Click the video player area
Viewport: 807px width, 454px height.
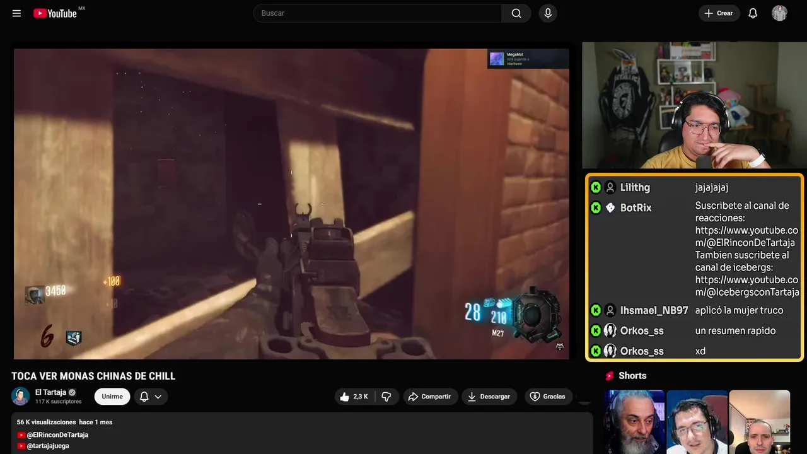click(291, 204)
